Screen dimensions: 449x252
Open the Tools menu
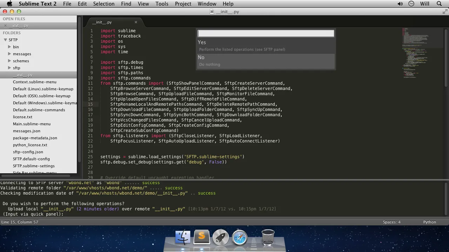(162, 4)
